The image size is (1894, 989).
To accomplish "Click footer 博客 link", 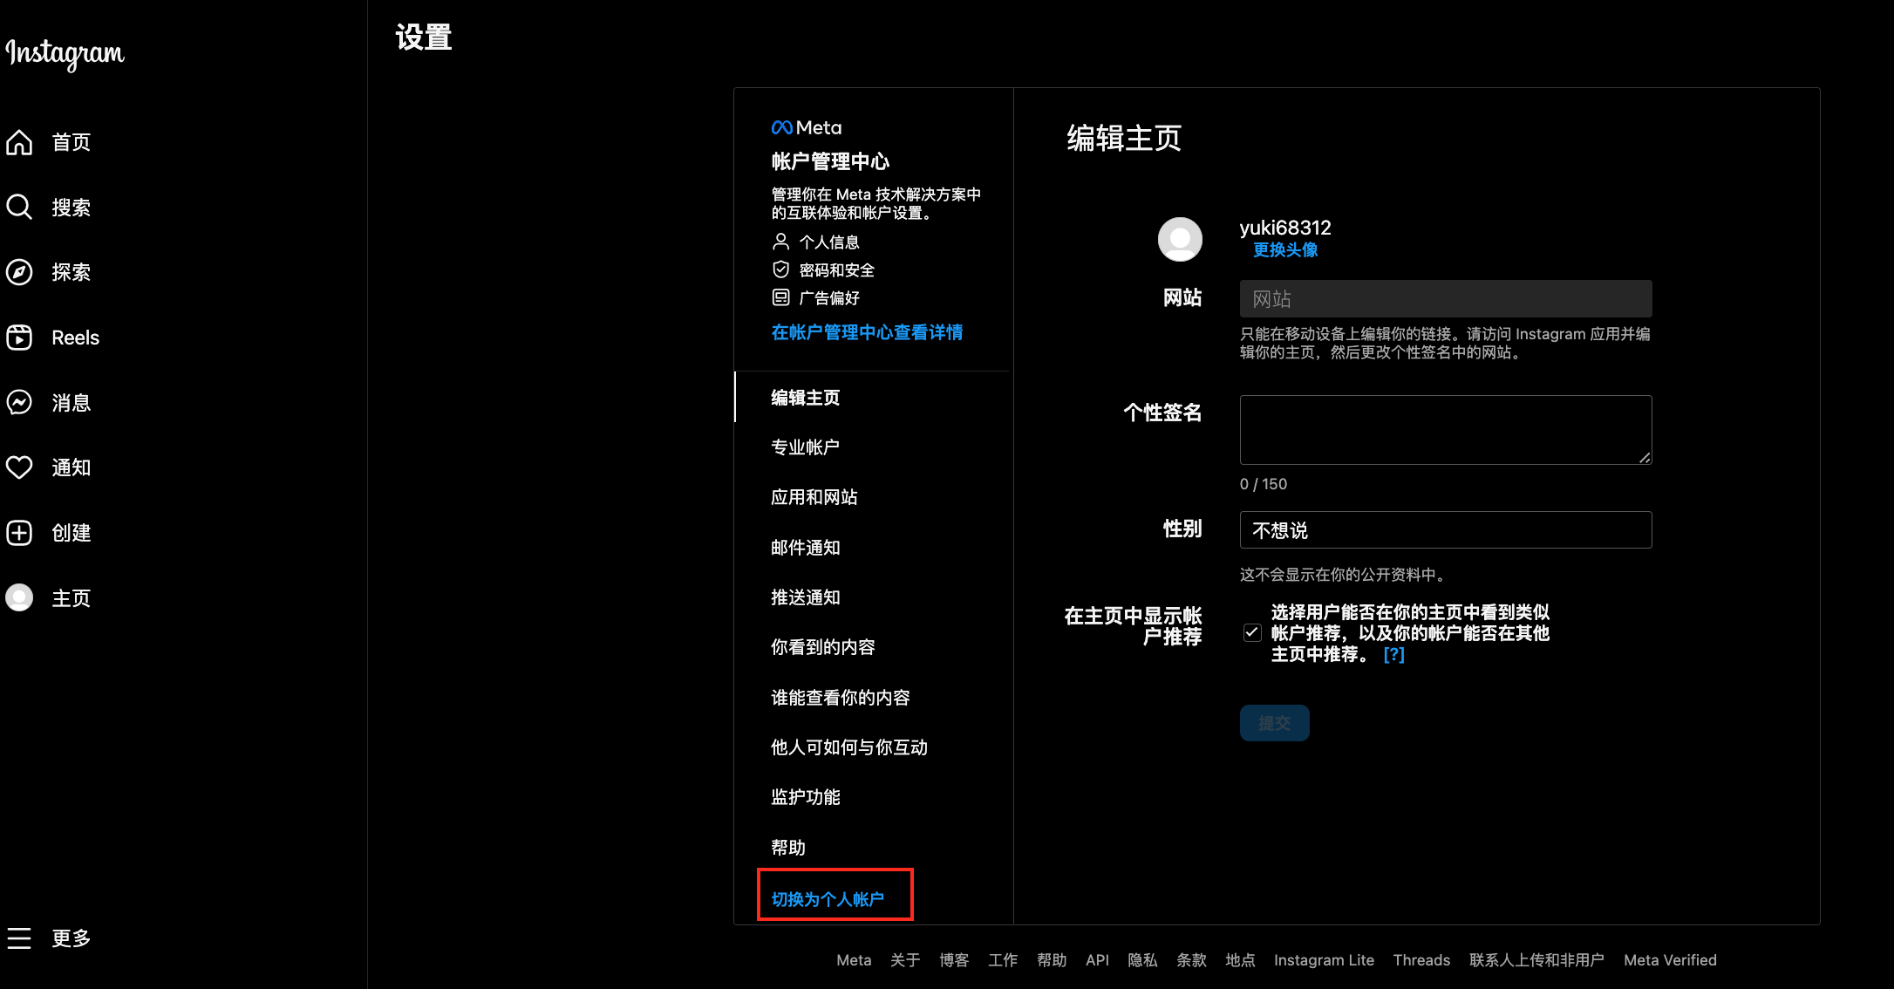I will click(x=954, y=960).
